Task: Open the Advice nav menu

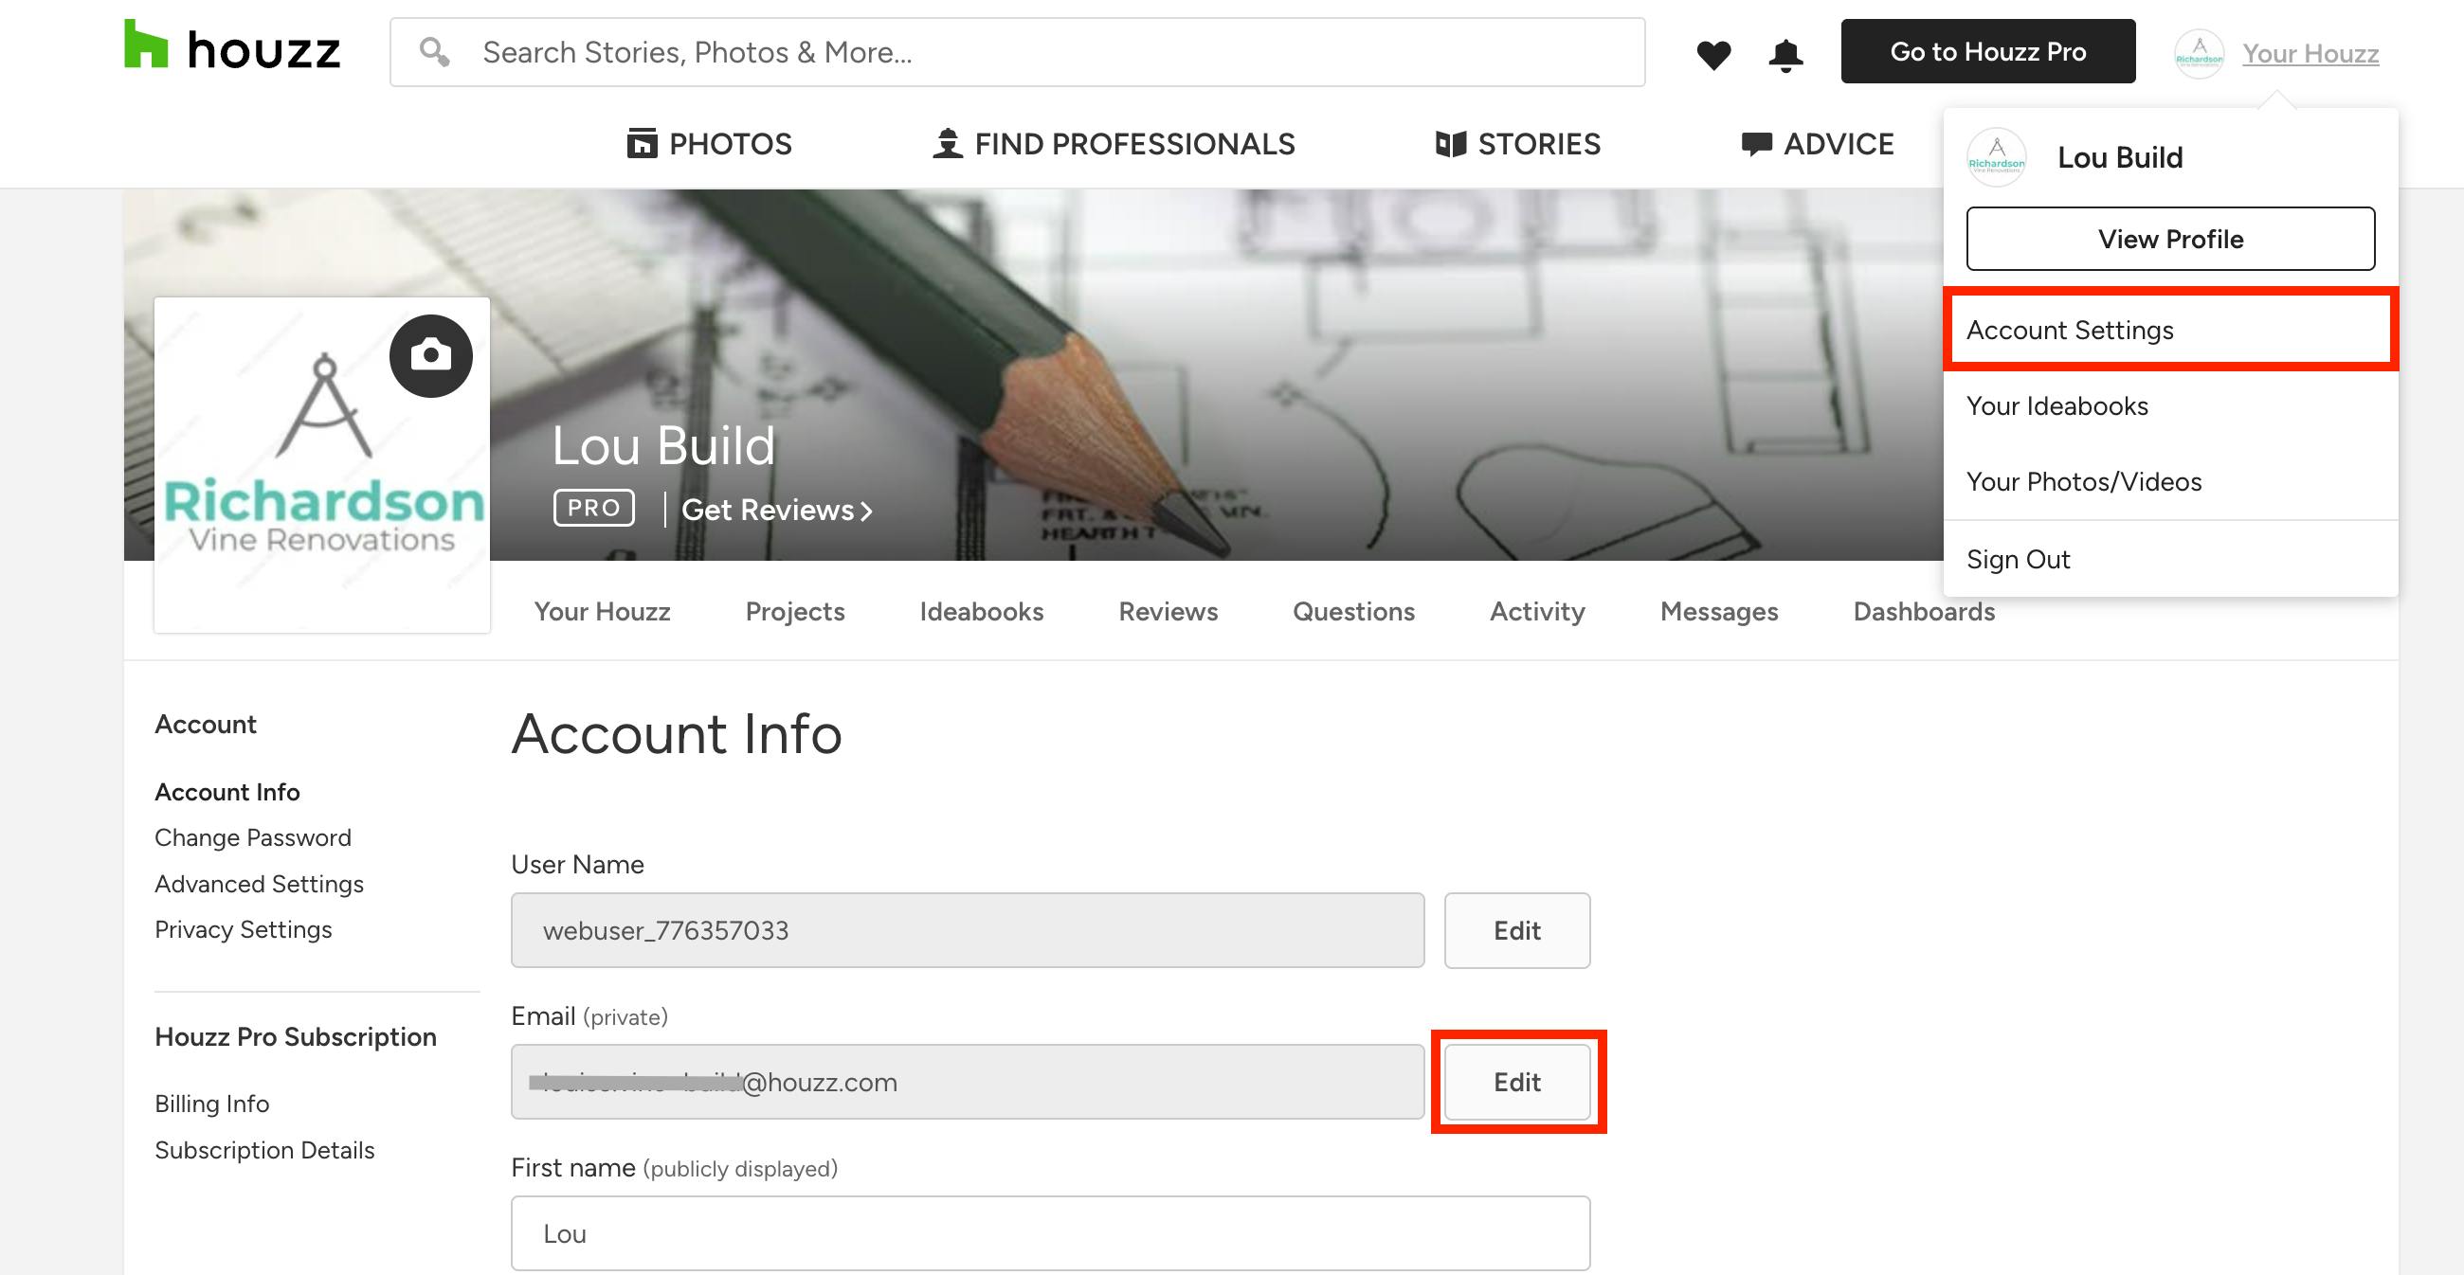Action: coord(1818,144)
